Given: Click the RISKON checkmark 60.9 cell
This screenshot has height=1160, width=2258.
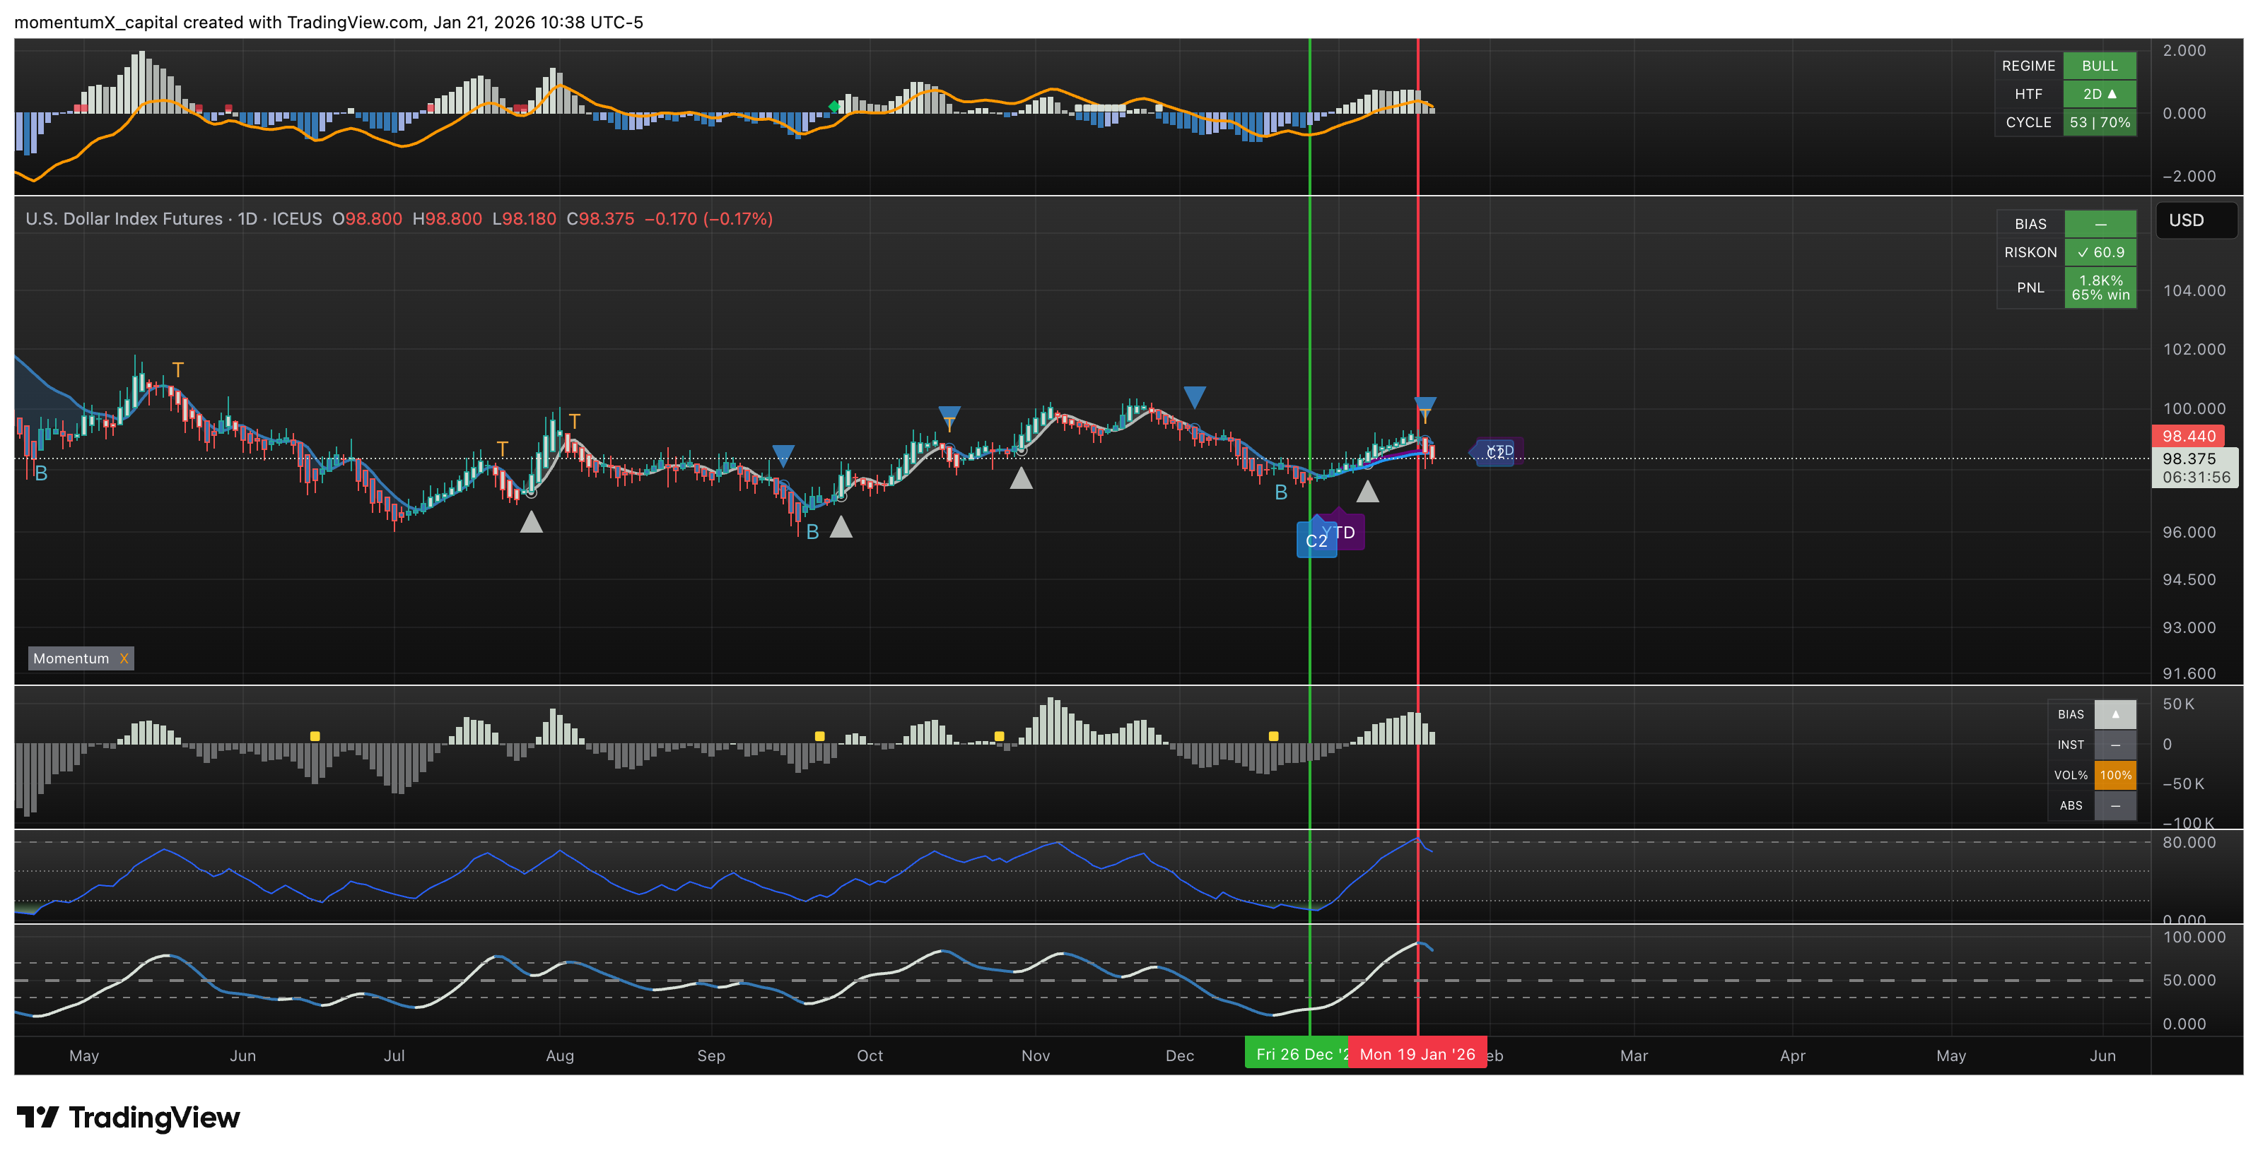Looking at the screenshot, I should tap(2100, 252).
